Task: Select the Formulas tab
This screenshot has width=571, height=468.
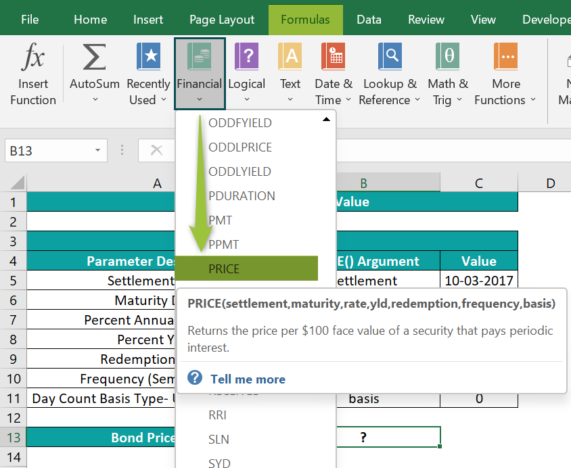Action: [305, 20]
